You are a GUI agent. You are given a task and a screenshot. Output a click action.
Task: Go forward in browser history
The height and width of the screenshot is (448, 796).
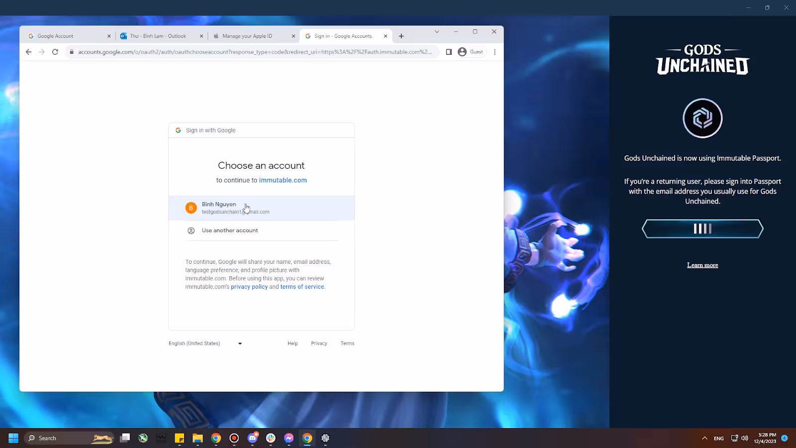click(42, 52)
